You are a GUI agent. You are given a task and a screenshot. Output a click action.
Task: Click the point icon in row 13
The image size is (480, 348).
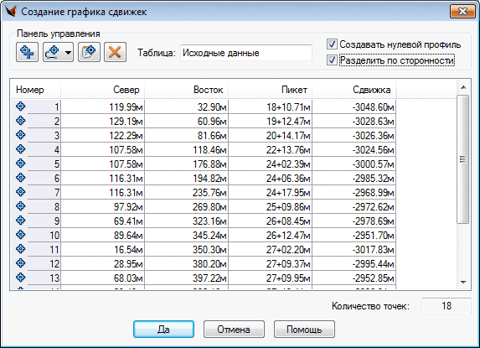[20, 278]
